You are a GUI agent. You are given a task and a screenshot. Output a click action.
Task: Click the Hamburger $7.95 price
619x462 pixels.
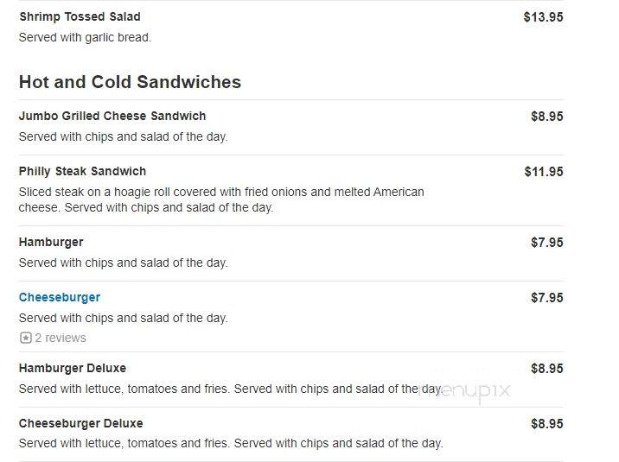pyautogui.click(x=546, y=243)
